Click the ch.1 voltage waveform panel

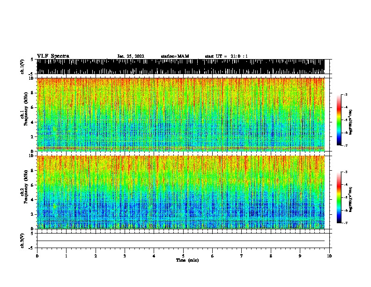[x=181, y=67]
